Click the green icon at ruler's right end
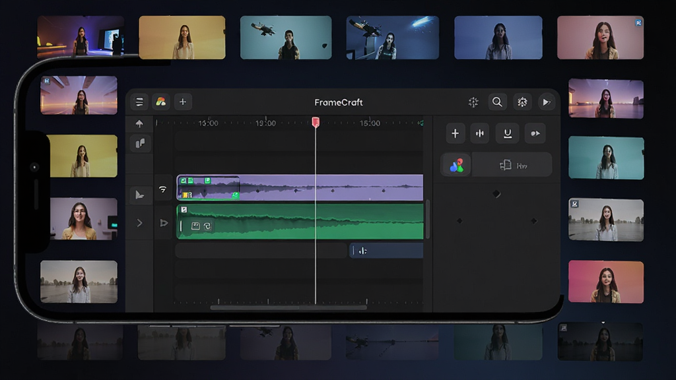 (421, 123)
